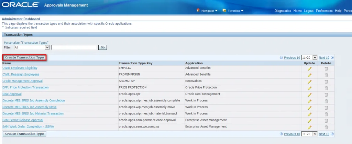Click Logout in the header
Viewport: 352px width, 144px height.
(x=309, y=11)
